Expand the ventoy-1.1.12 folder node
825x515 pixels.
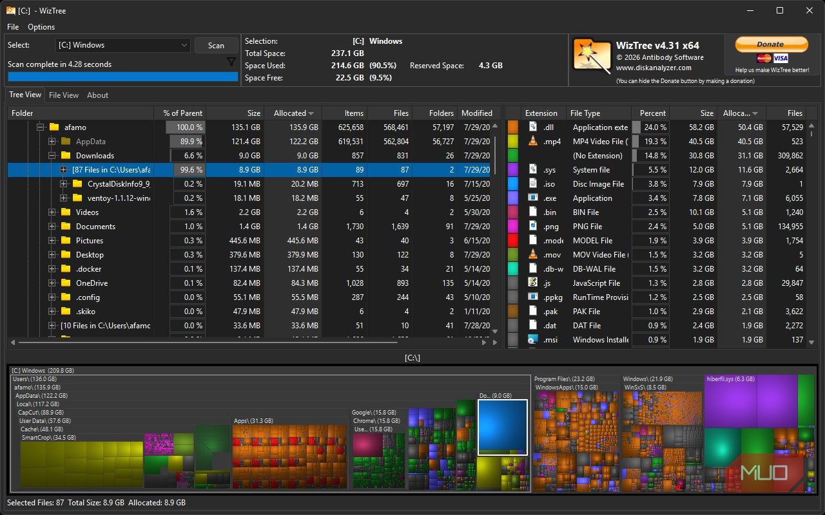tap(63, 198)
